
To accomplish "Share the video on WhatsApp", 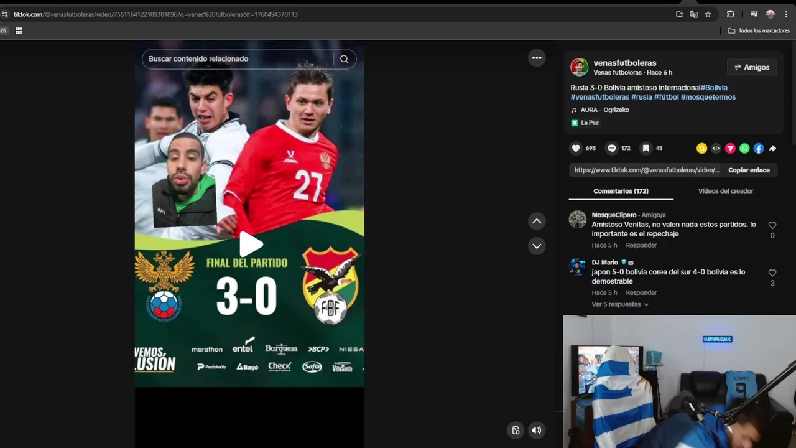I will point(744,148).
